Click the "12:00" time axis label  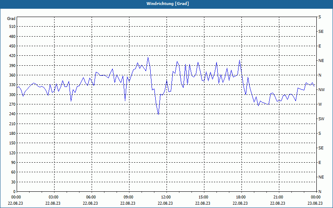[x=166, y=197]
